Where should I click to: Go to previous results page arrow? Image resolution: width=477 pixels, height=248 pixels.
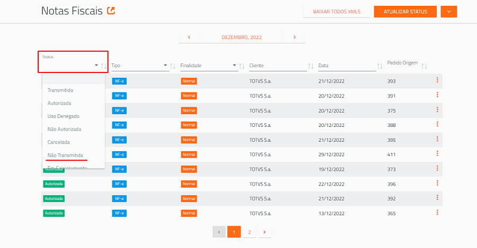tap(219, 232)
